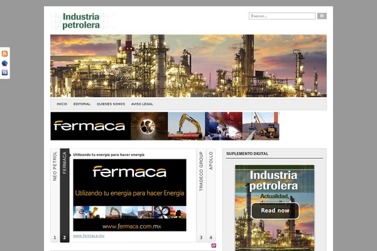Click the Industria petrolera logo
Image resolution: width=377 pixels, height=251 pixels.
click(x=81, y=21)
